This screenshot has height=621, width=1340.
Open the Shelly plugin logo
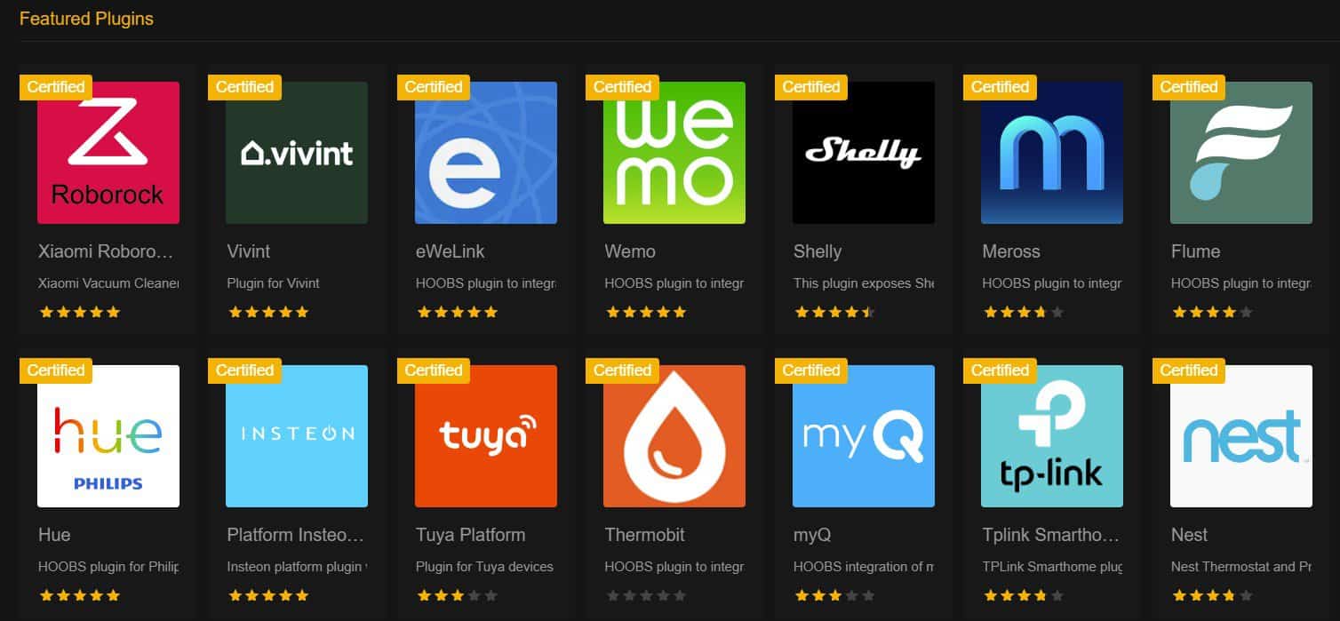[864, 153]
